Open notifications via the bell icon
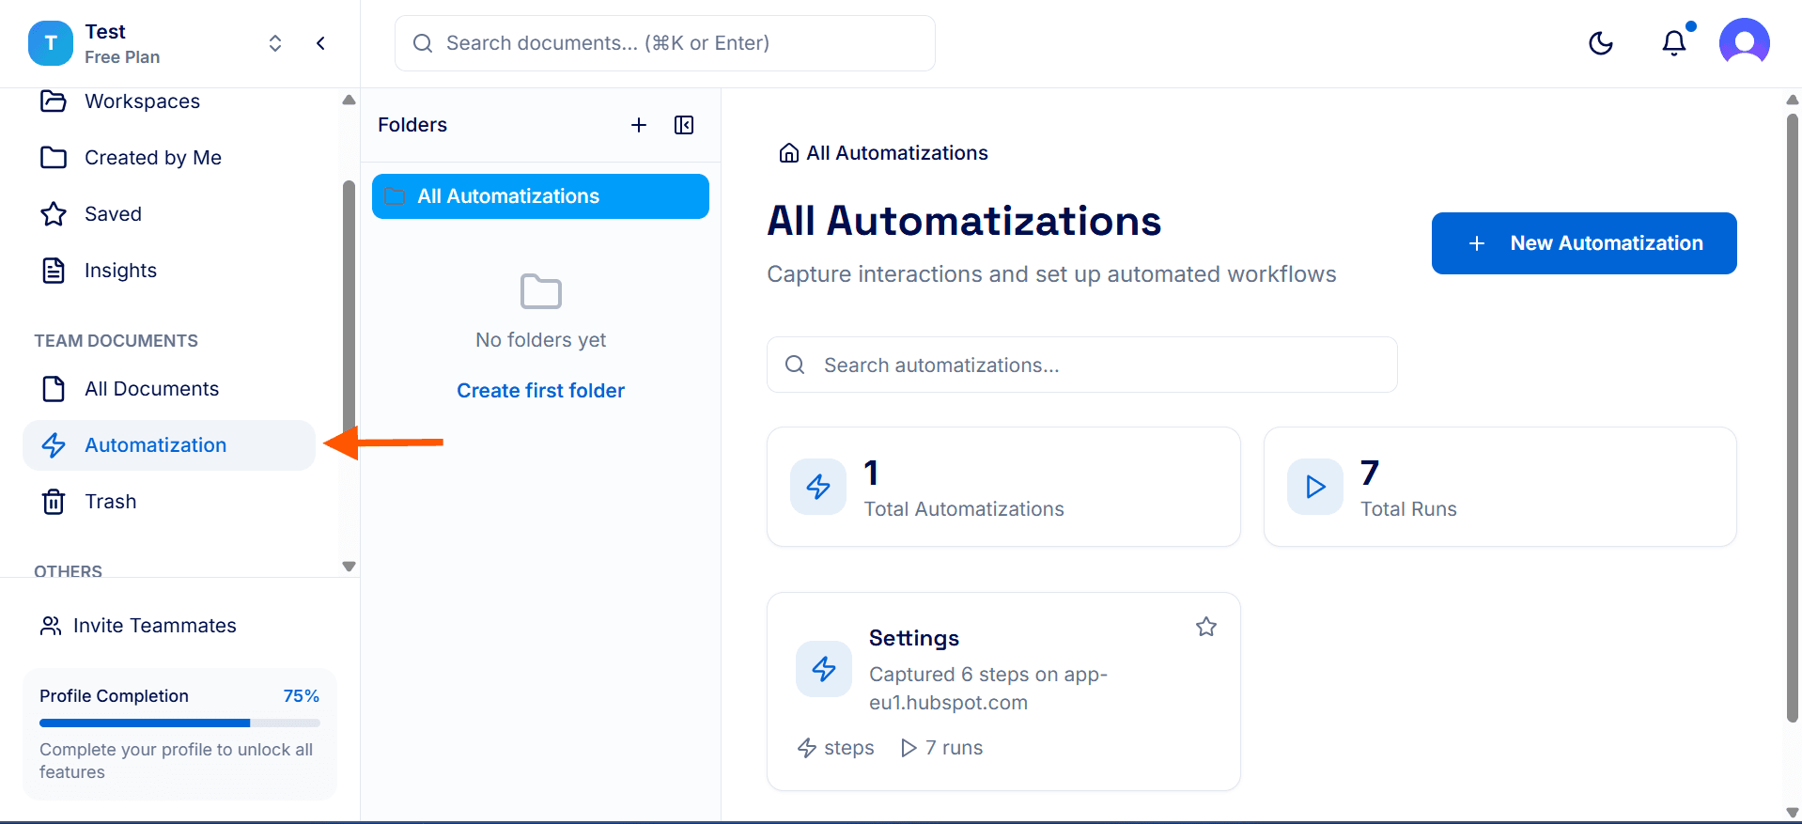 tap(1674, 43)
